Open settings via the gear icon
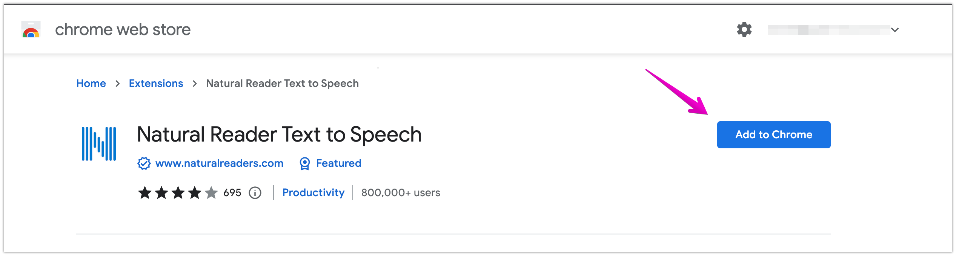Screen dimensions: 956x256 (744, 29)
